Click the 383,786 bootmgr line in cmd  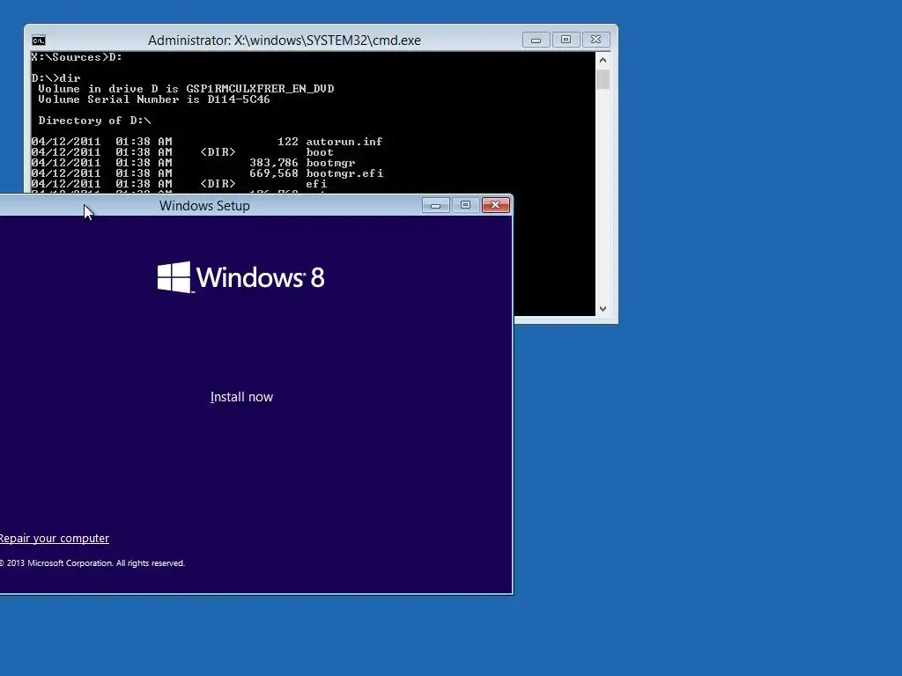tap(193, 163)
